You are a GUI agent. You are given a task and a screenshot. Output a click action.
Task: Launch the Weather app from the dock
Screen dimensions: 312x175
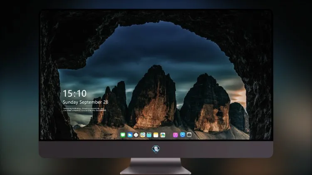130,135
